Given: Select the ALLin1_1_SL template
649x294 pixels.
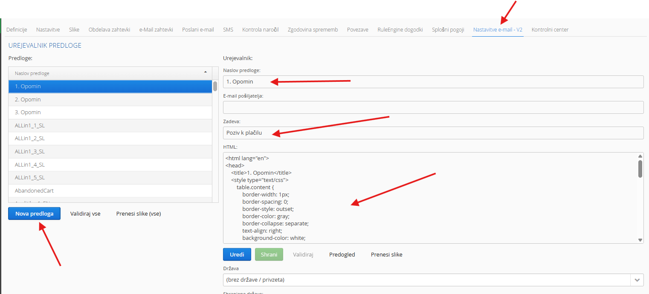Looking at the screenshot, I should 110,126.
